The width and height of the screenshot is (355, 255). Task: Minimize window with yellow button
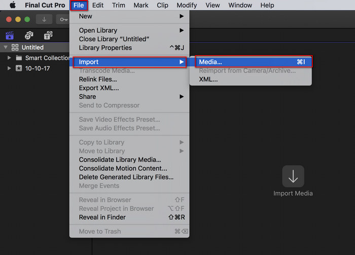[18, 19]
